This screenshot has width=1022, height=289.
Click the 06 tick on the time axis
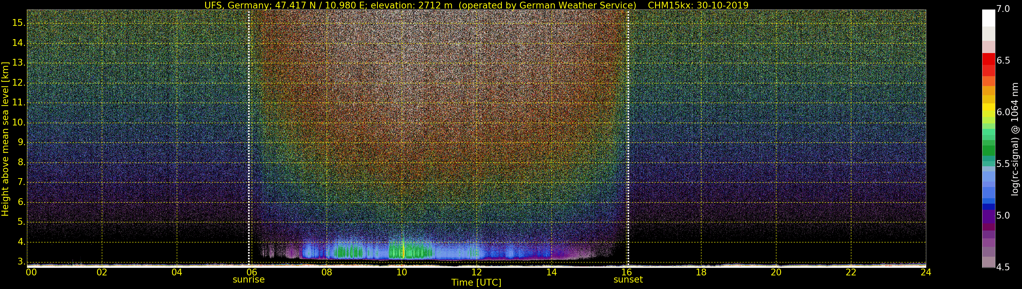(251, 272)
